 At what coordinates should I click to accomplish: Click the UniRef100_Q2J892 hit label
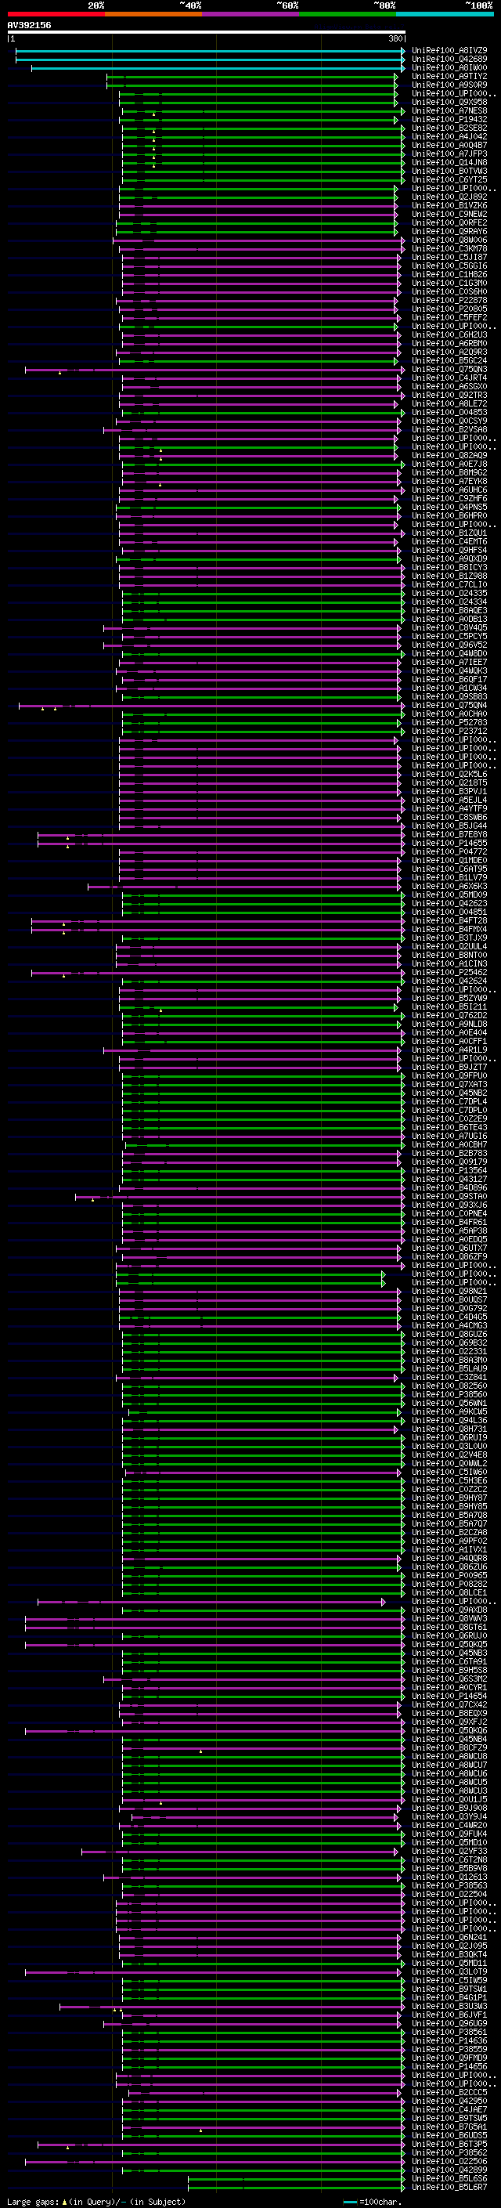click(x=449, y=197)
